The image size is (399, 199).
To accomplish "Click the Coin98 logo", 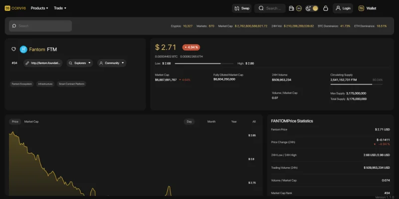I will [x=15, y=8].
